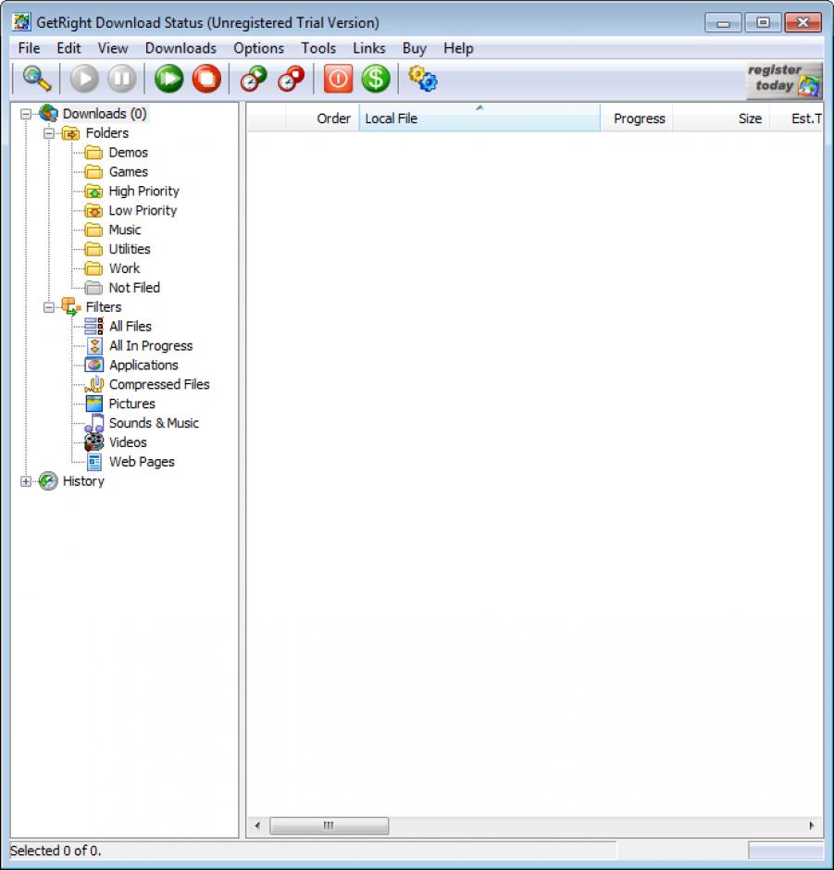Stop all downloads with red stop icon
834x870 pixels.
click(206, 79)
